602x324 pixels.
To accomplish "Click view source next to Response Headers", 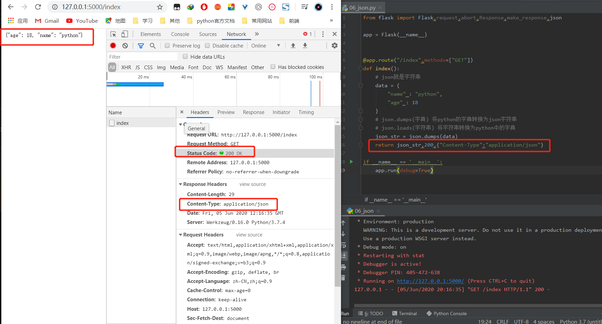I will 253,184.
